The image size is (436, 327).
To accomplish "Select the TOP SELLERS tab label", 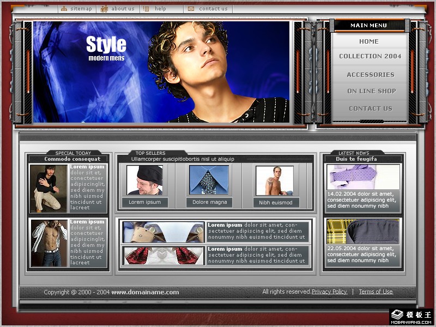I will pos(150,153).
